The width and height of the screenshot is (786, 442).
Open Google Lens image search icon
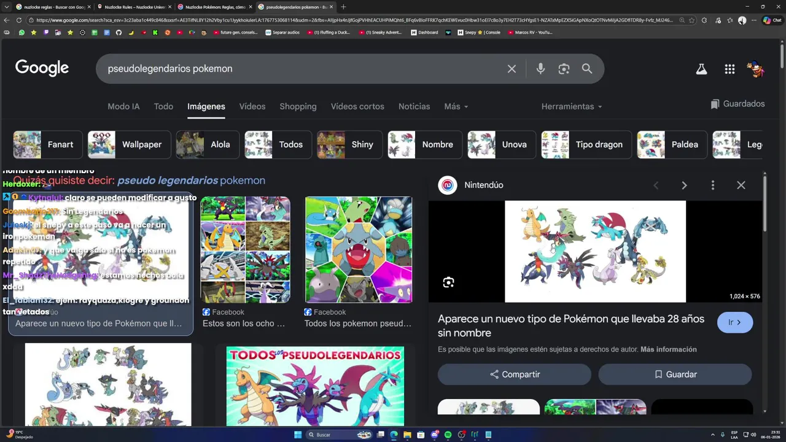coord(564,69)
